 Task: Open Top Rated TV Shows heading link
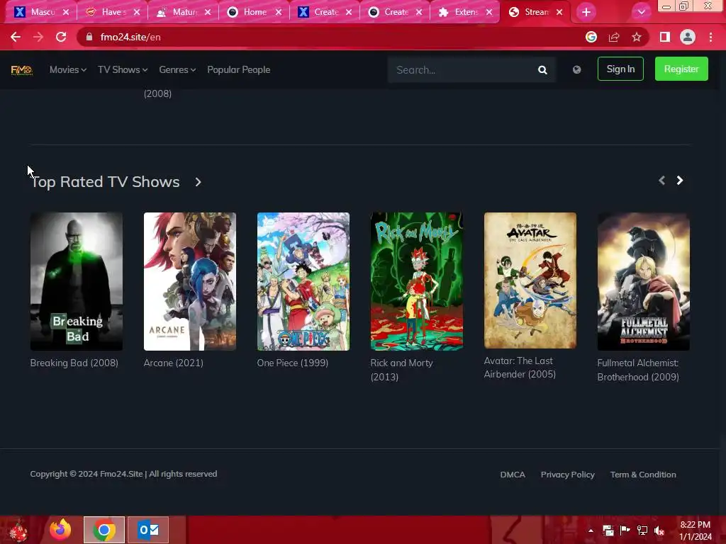[105, 182]
